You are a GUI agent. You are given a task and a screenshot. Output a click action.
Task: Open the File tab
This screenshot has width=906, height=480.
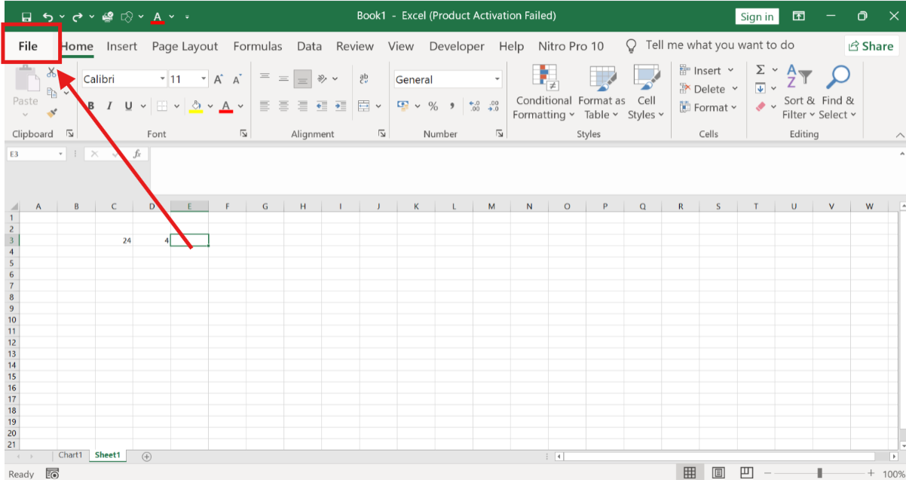tap(29, 46)
